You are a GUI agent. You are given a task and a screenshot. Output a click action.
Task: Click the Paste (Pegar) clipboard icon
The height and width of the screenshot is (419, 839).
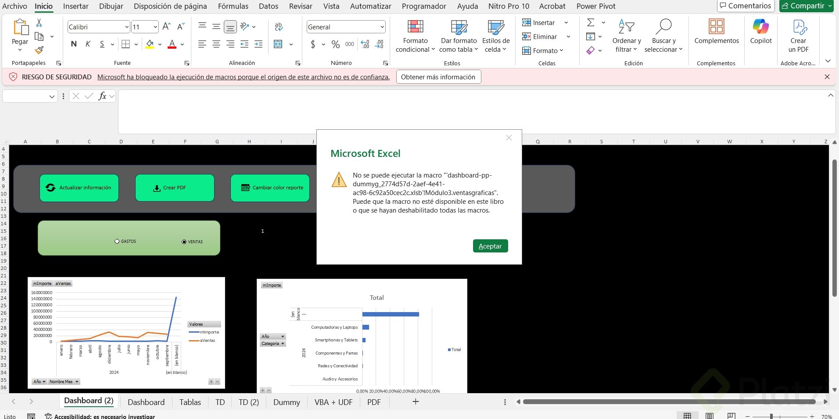20,27
